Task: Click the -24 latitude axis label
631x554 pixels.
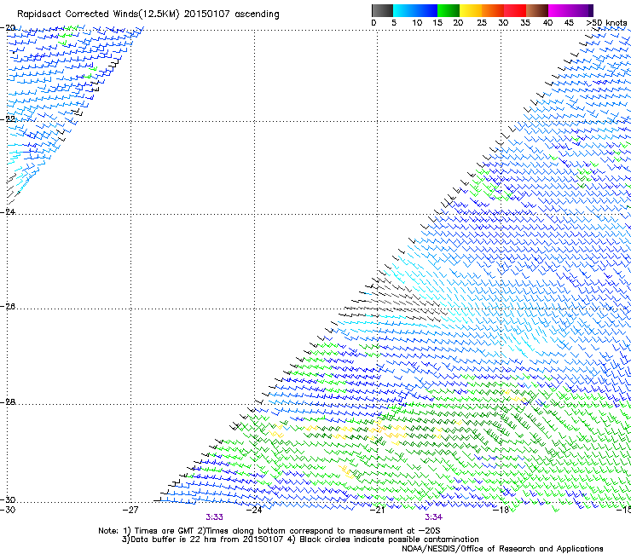Action: (x=8, y=211)
